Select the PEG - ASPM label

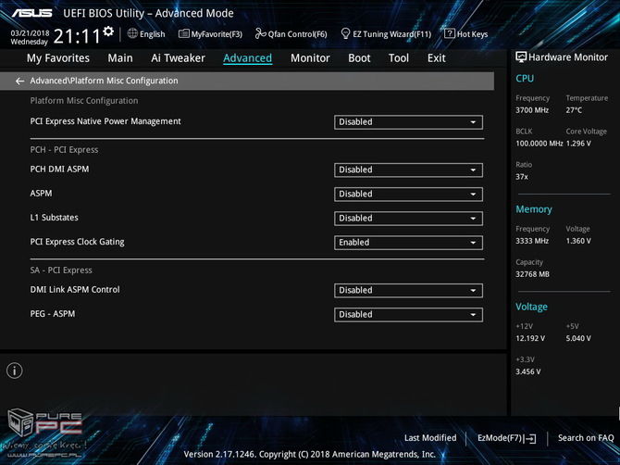click(x=53, y=314)
